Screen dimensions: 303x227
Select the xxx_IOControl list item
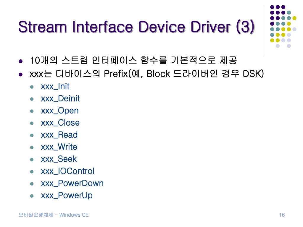point(68,171)
